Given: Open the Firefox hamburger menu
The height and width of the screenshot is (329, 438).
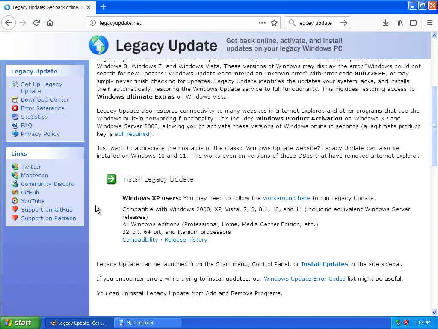Looking at the screenshot, I should [429, 23].
